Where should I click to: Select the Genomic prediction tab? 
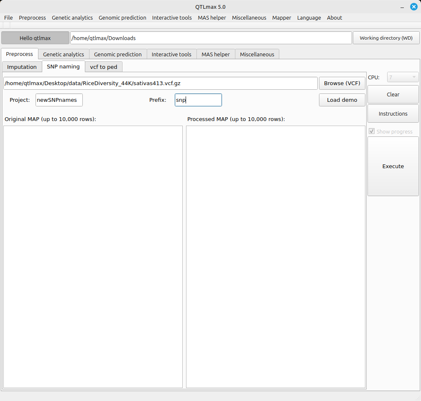pos(117,54)
